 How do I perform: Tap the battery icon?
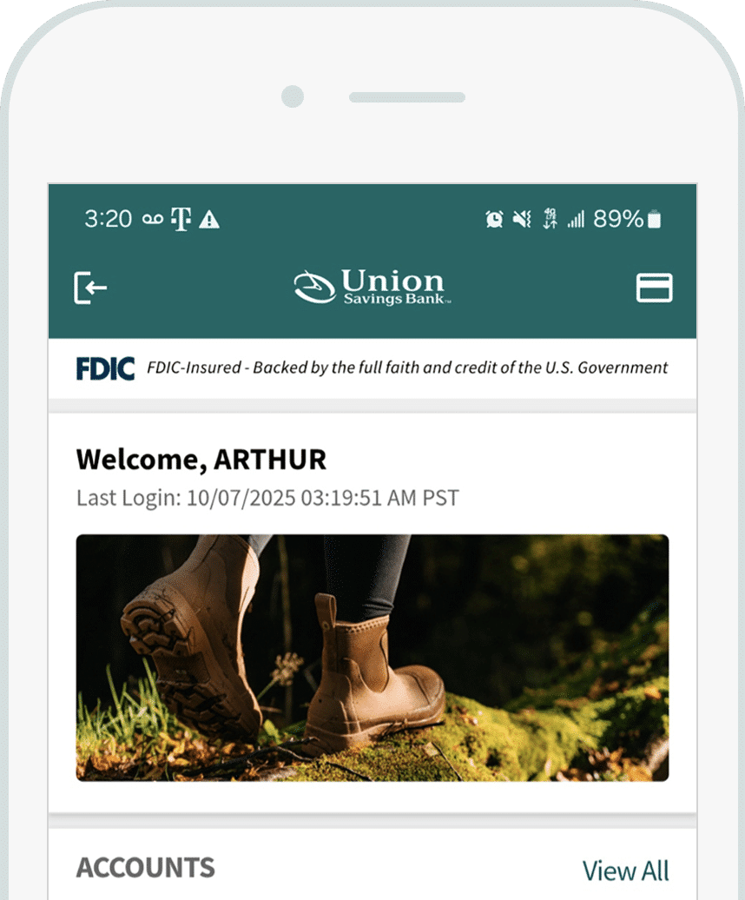[655, 219]
